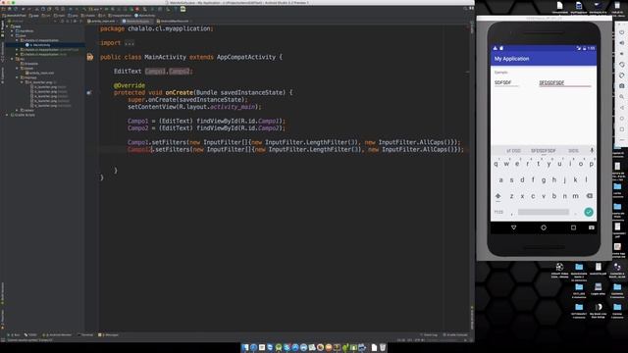Open the TODO tool window tab
The height and width of the screenshot is (353, 628).
31,335
